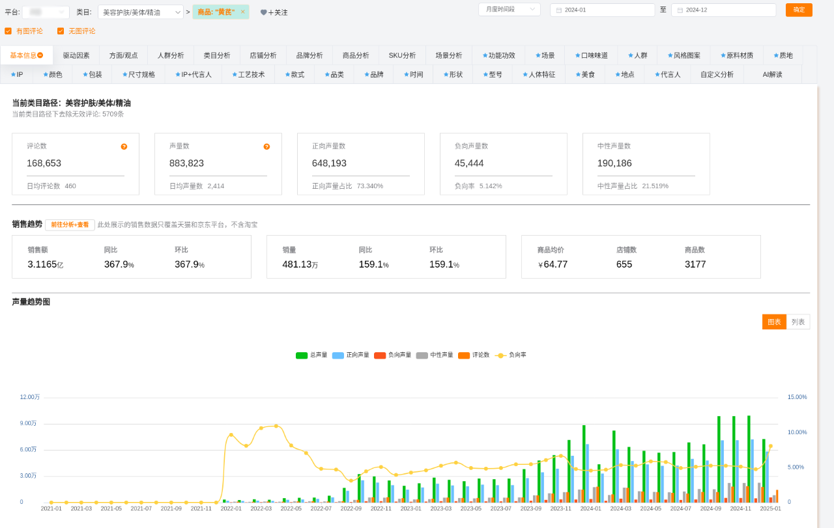Click the help icon in 评论数 card
This screenshot has height=528, width=834.
pos(124,146)
